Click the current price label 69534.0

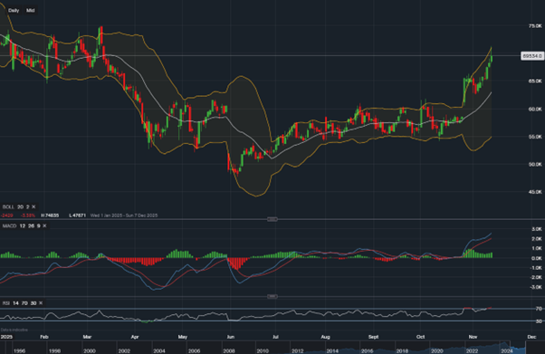[532, 56]
